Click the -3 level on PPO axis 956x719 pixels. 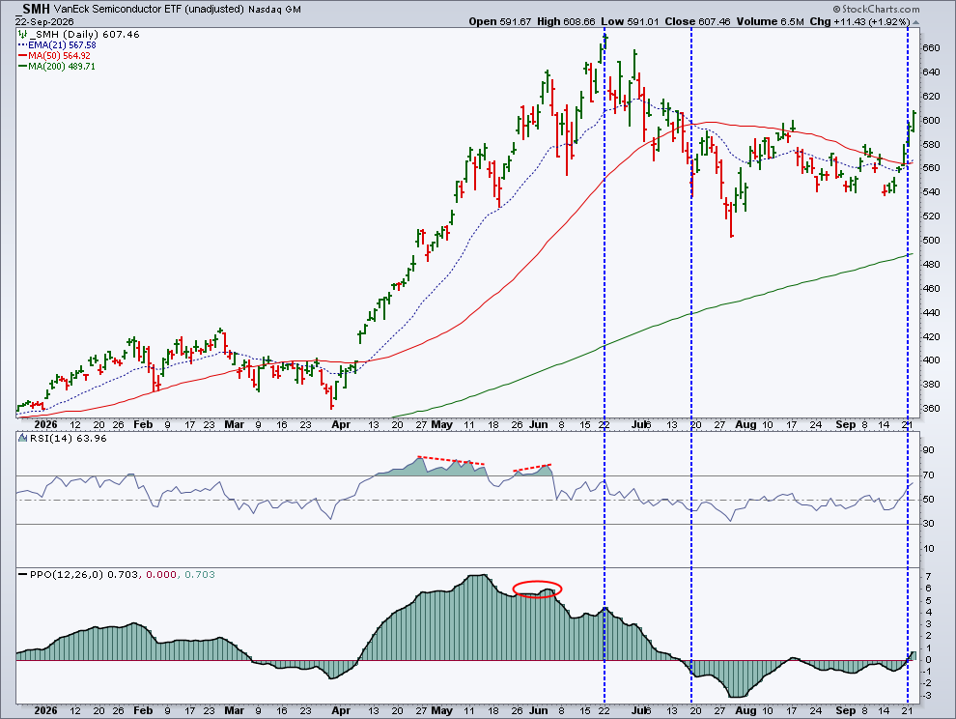pyautogui.click(x=927, y=696)
